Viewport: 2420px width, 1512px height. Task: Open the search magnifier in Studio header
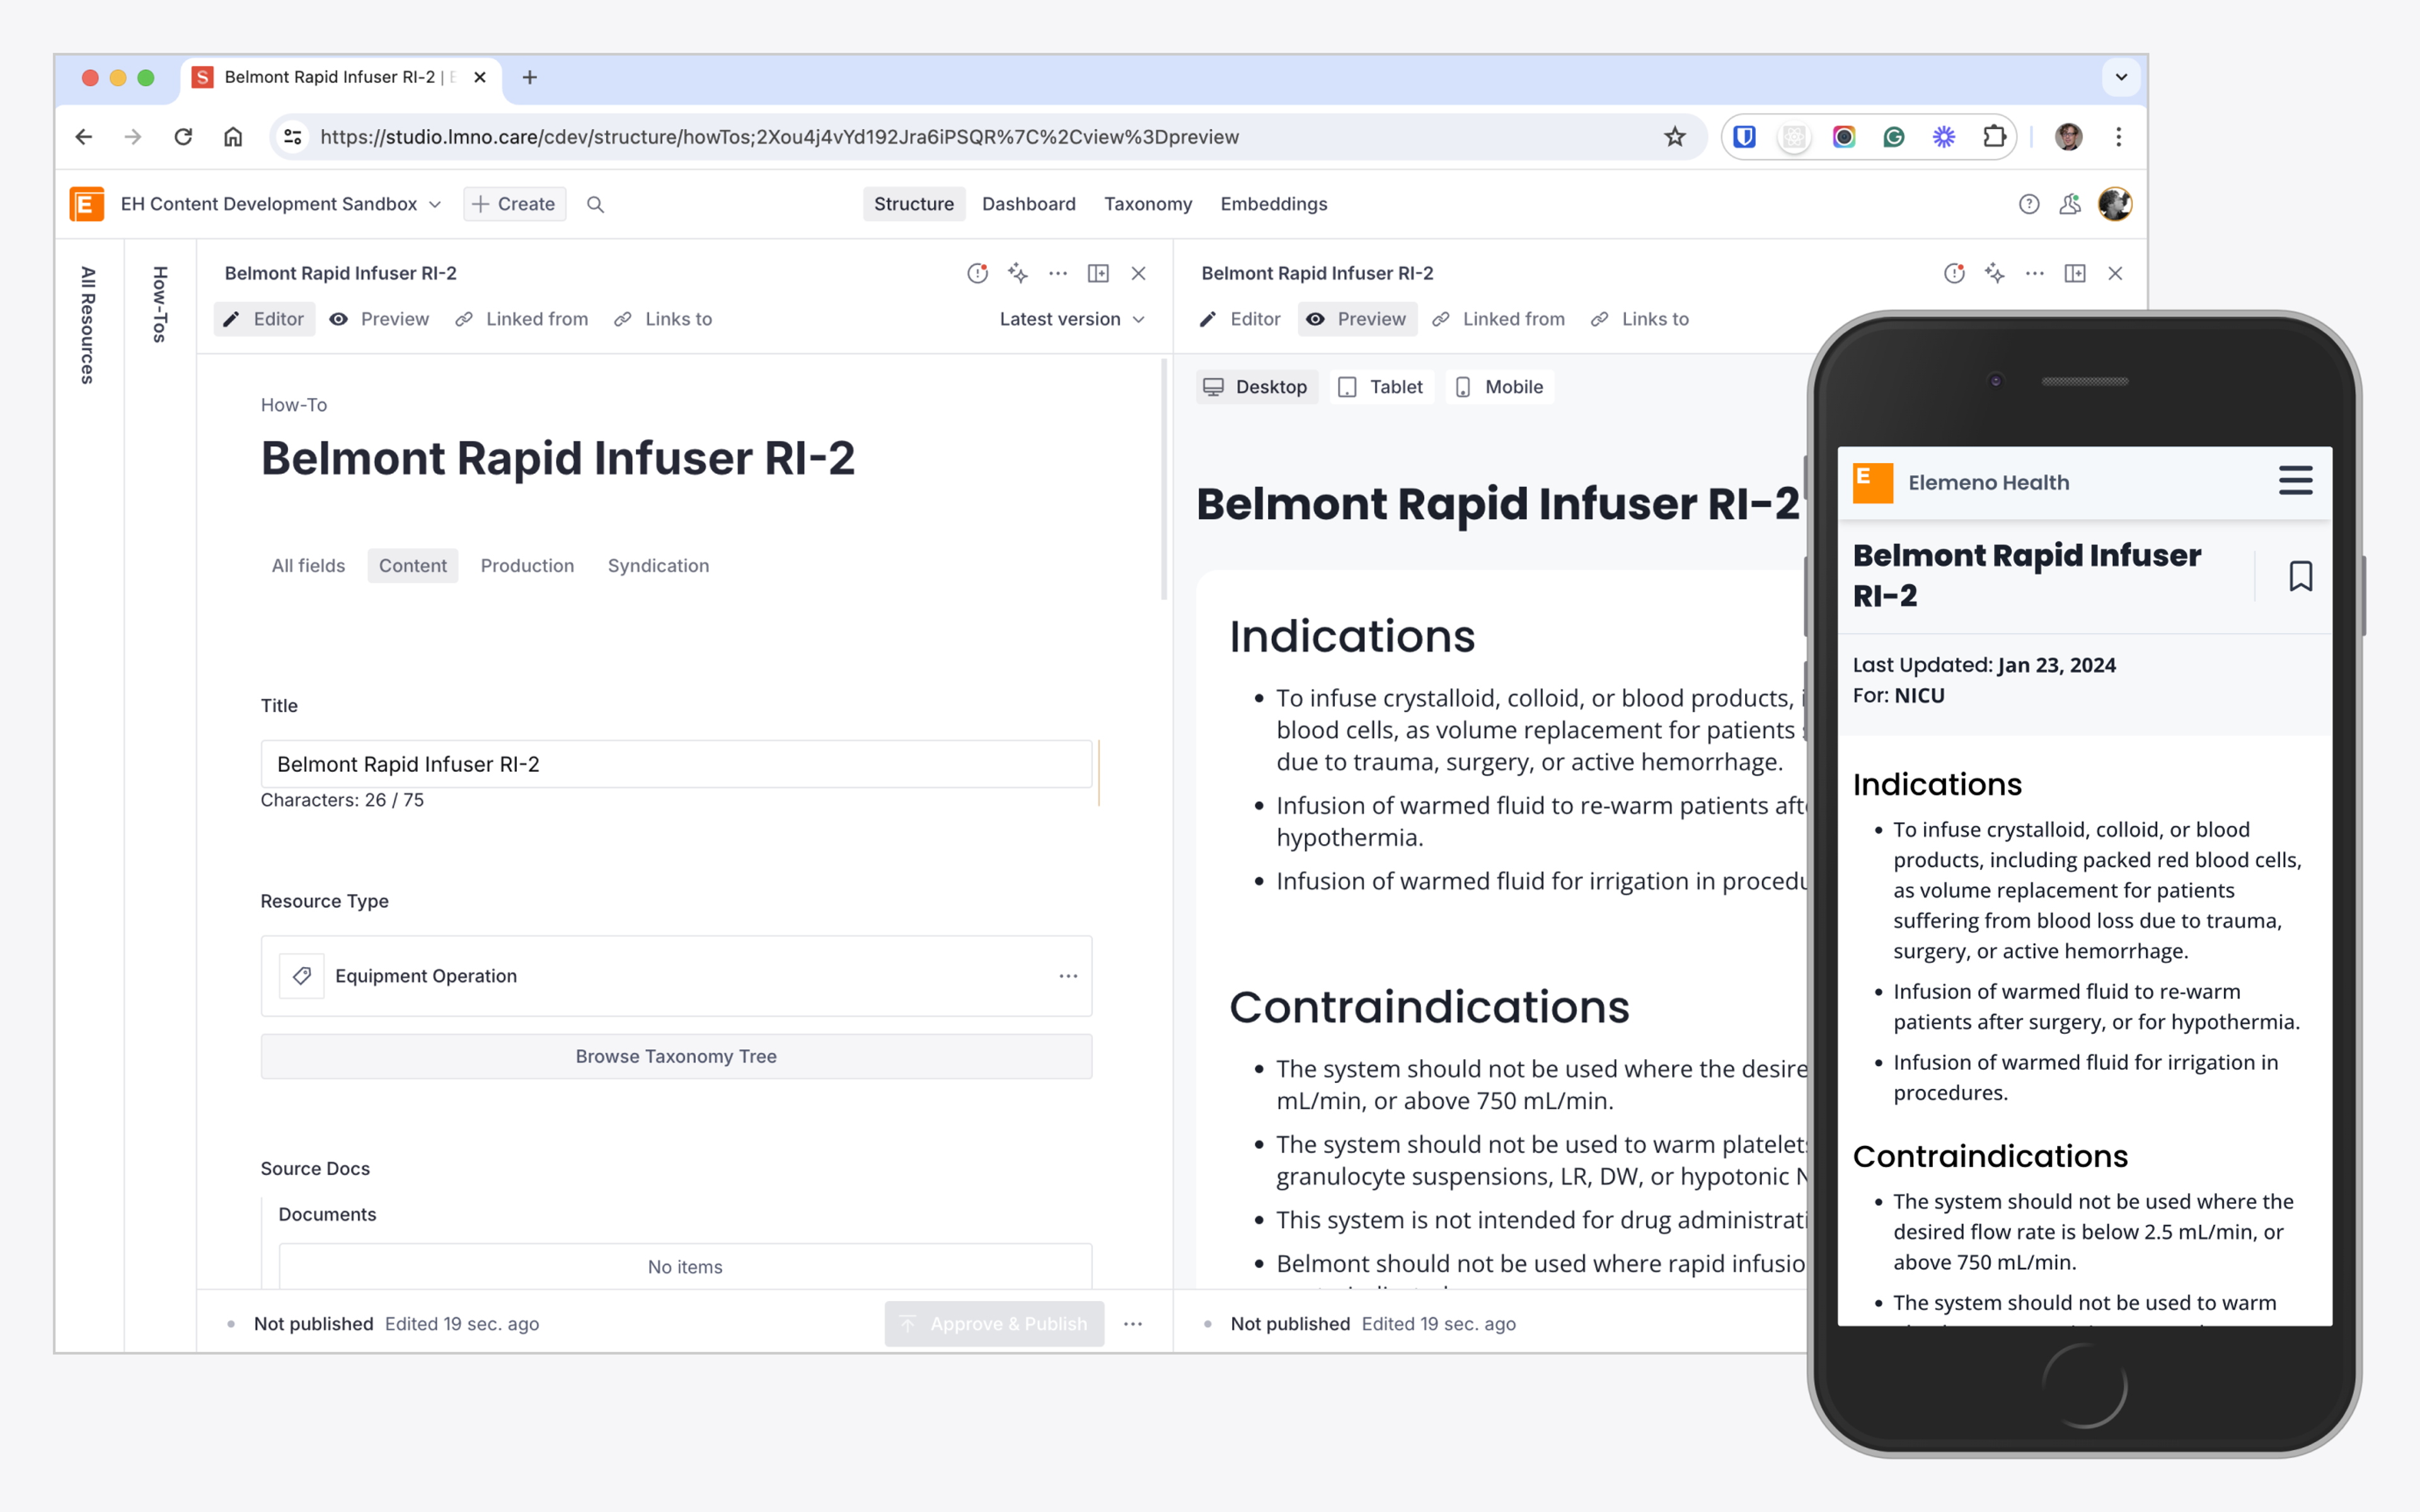[595, 204]
